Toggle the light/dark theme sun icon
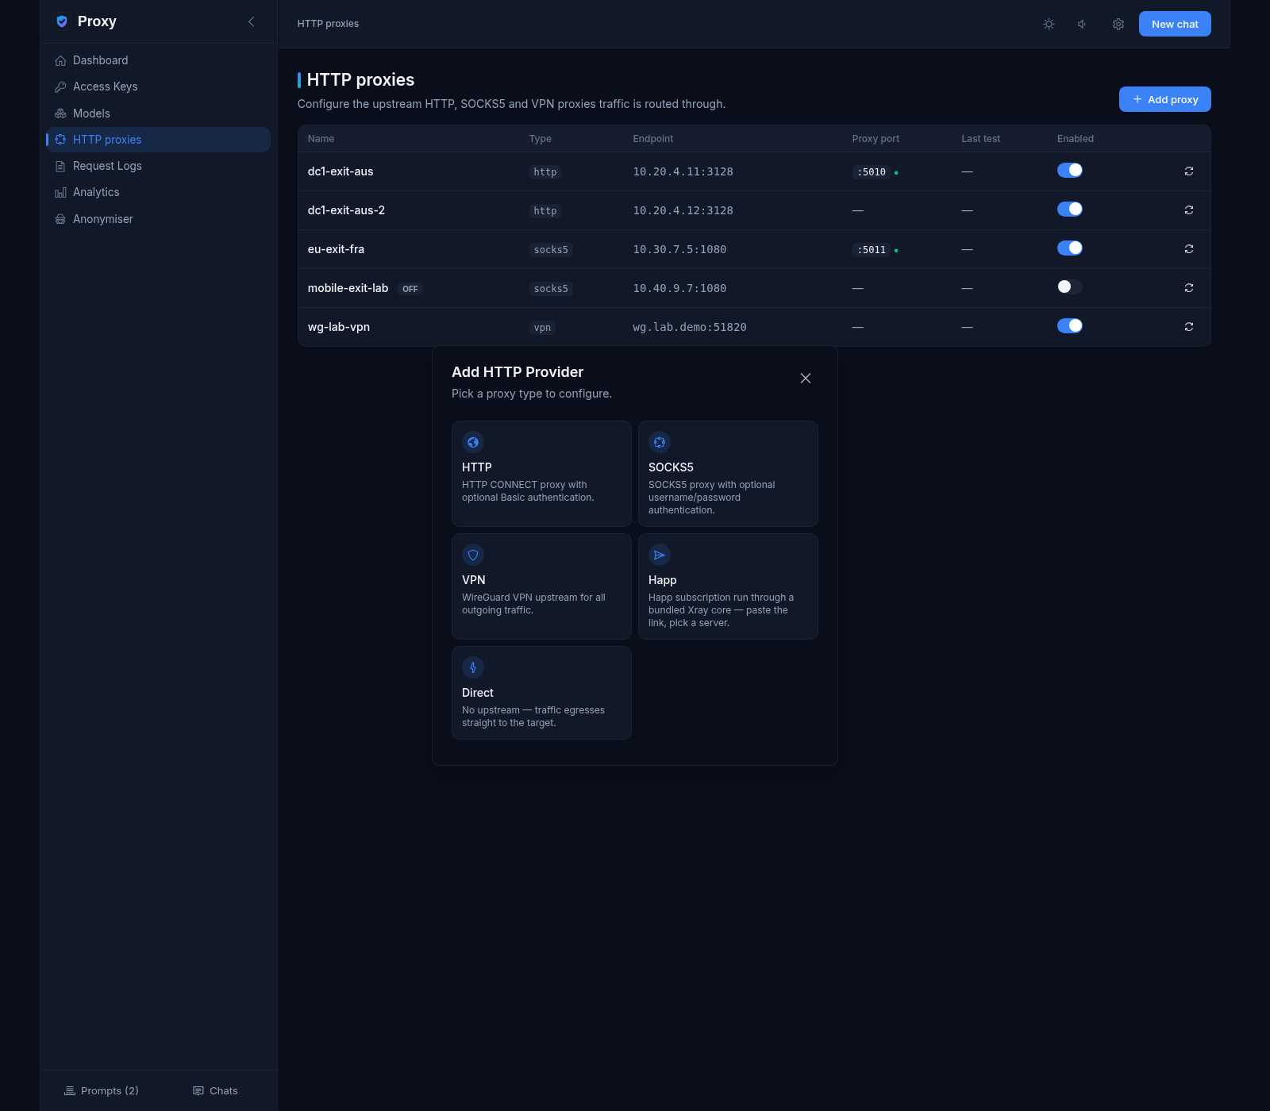The height and width of the screenshot is (1111, 1270). pyautogui.click(x=1049, y=24)
